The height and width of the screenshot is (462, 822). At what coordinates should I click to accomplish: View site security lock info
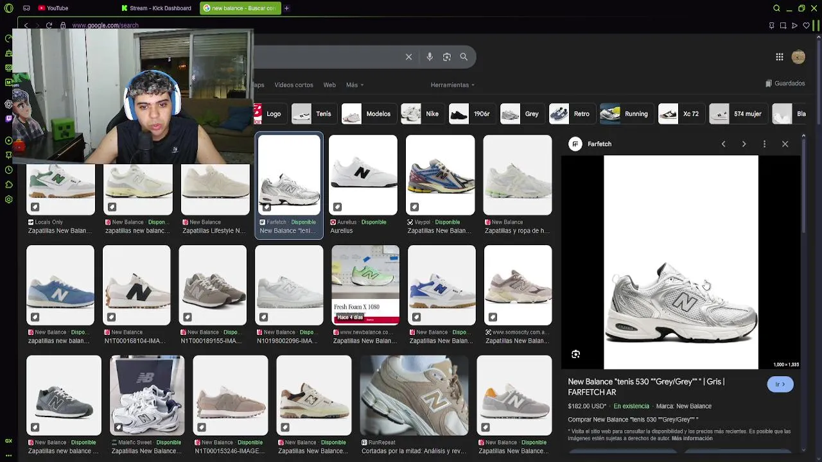pyautogui.click(x=63, y=26)
